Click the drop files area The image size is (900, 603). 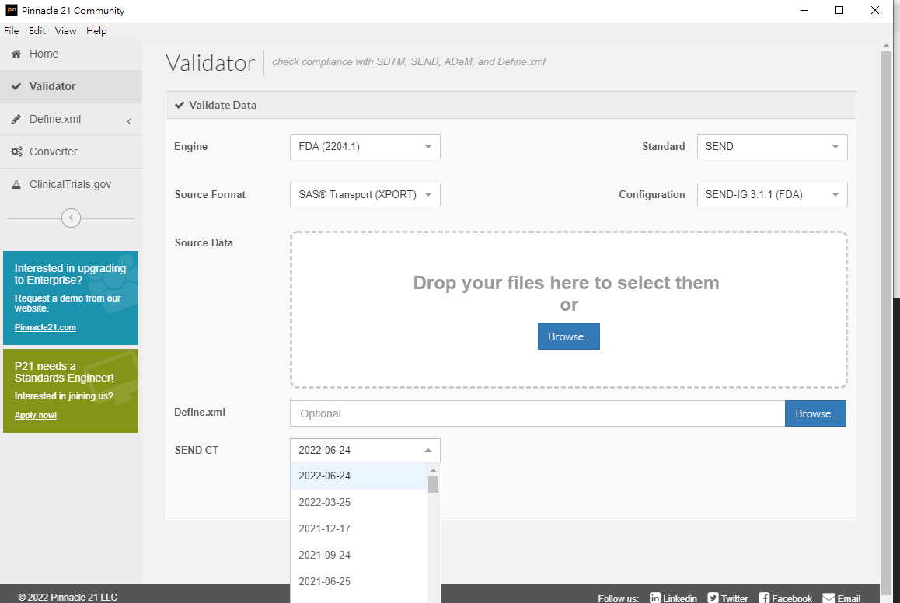coord(569,310)
